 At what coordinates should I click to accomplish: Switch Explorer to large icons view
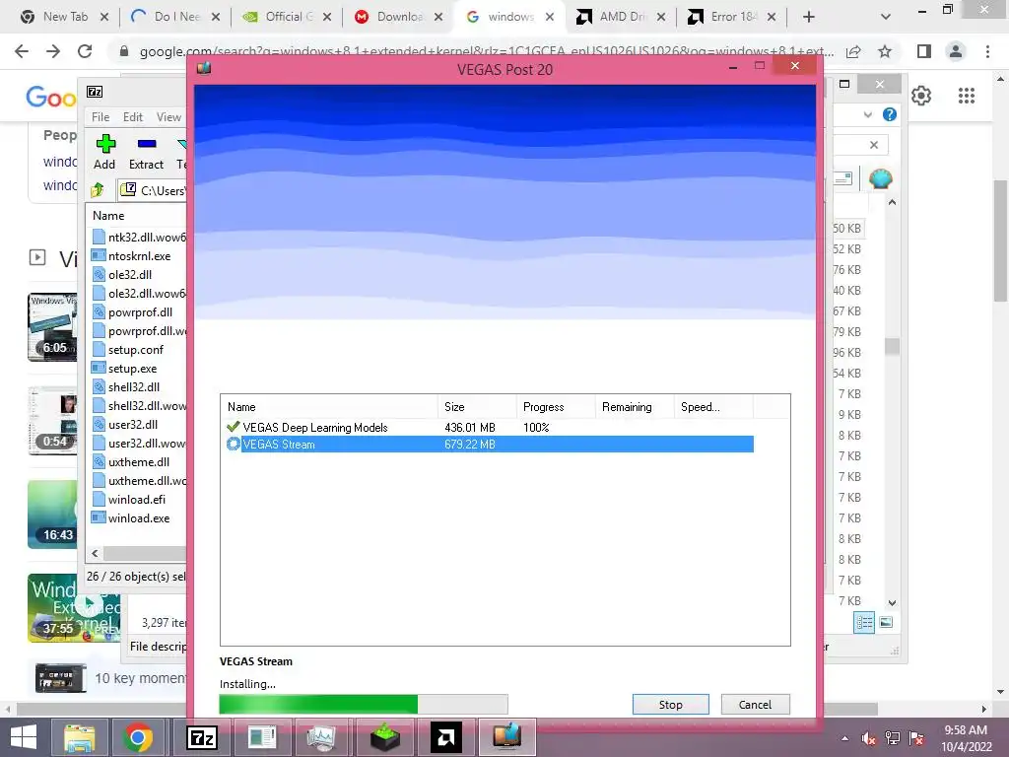coord(886,622)
